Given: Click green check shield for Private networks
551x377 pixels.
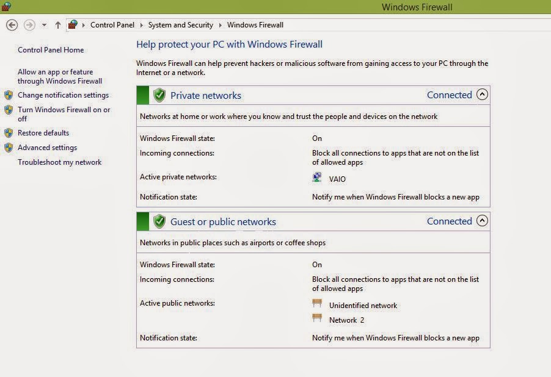Looking at the screenshot, I should point(159,95).
